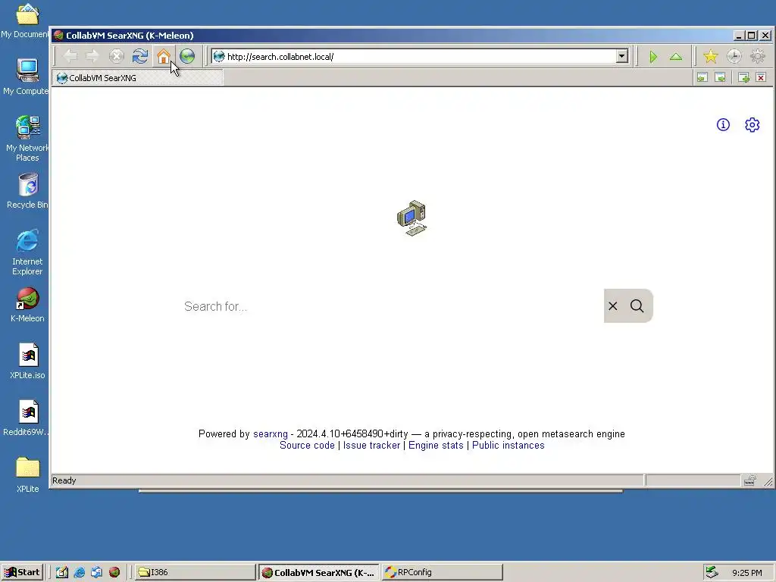Select the Internet Explorer desktop icon
The width and height of the screenshot is (776, 582).
click(x=27, y=252)
